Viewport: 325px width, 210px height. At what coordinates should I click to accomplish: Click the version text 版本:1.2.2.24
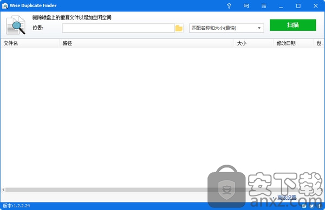pos(16,206)
